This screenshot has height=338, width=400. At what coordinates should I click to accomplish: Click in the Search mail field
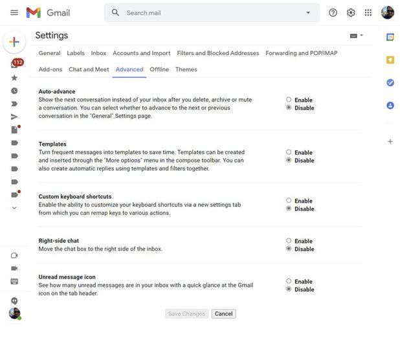[x=207, y=13]
